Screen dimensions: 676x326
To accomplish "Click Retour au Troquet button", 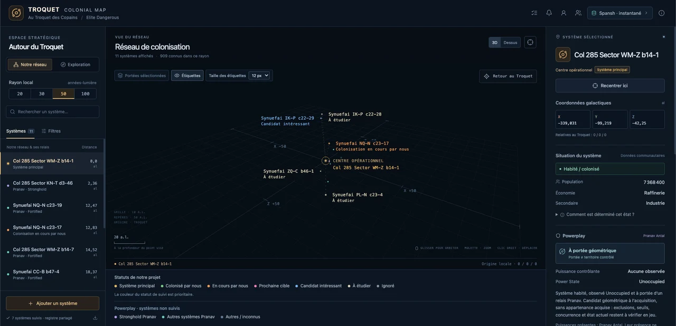I will [x=508, y=76].
